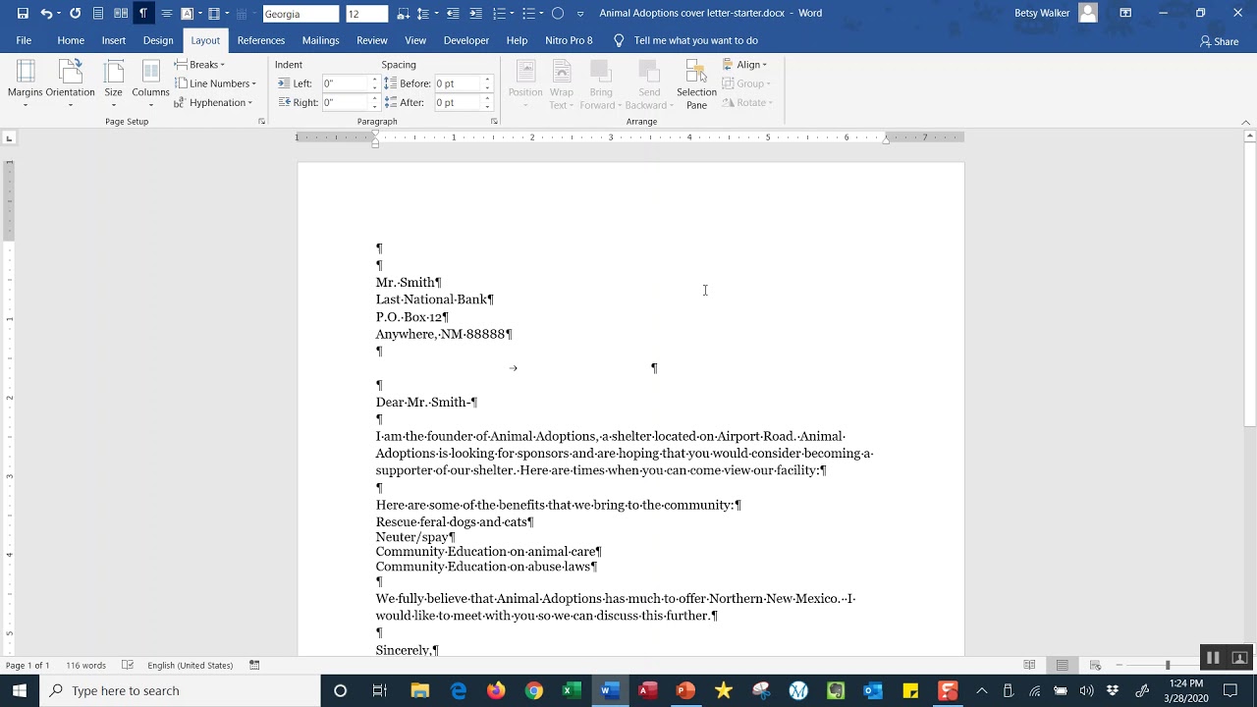Switch to the Review tab
The height and width of the screenshot is (707, 1257).
coord(372,40)
